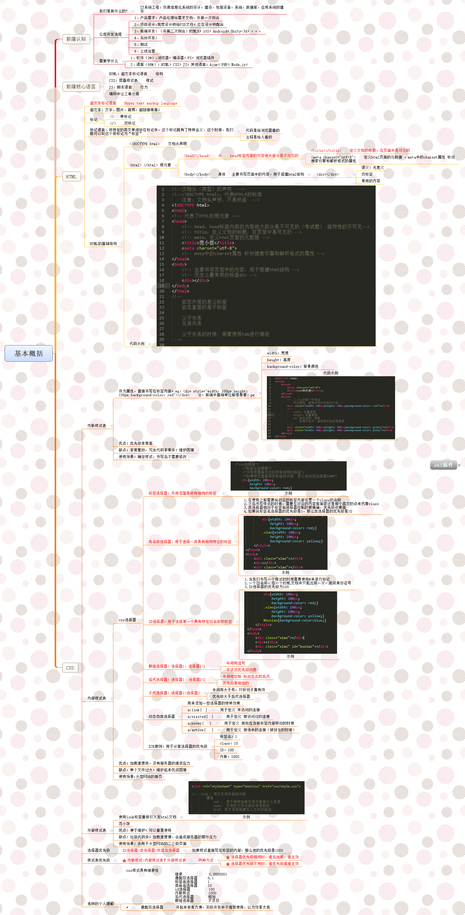Screen dimensions: 465x915
Task: Select the 超文本标记语言 red subtopic
Action: (x=133, y=103)
